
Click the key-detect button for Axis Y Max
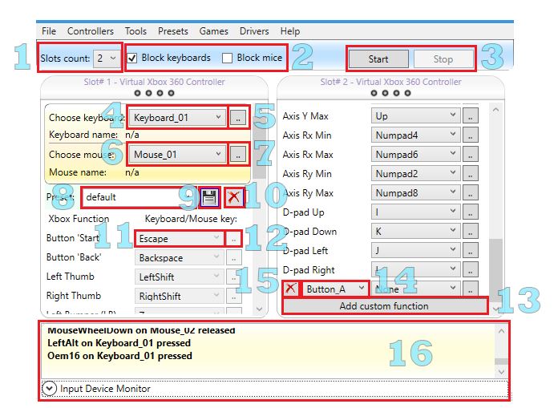click(x=471, y=116)
